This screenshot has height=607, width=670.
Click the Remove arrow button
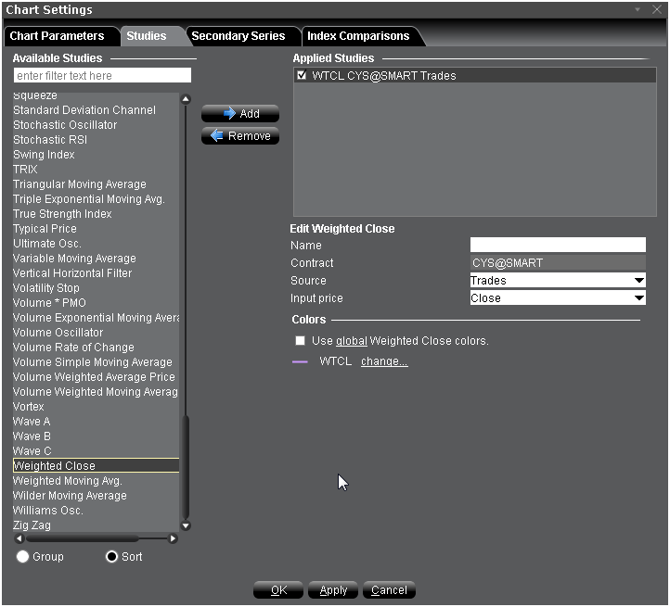pos(240,136)
